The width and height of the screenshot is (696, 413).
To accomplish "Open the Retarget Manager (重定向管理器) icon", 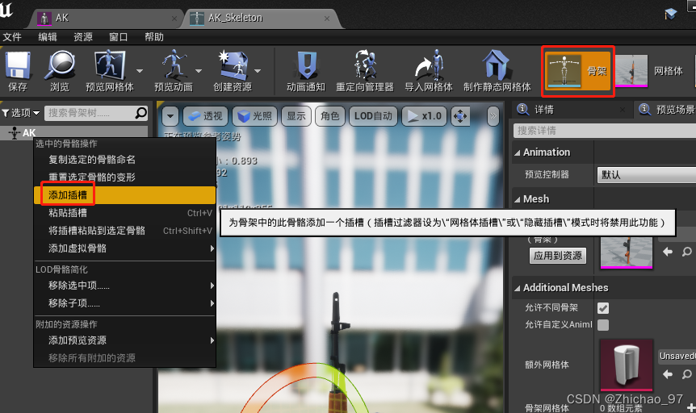I will (x=365, y=65).
